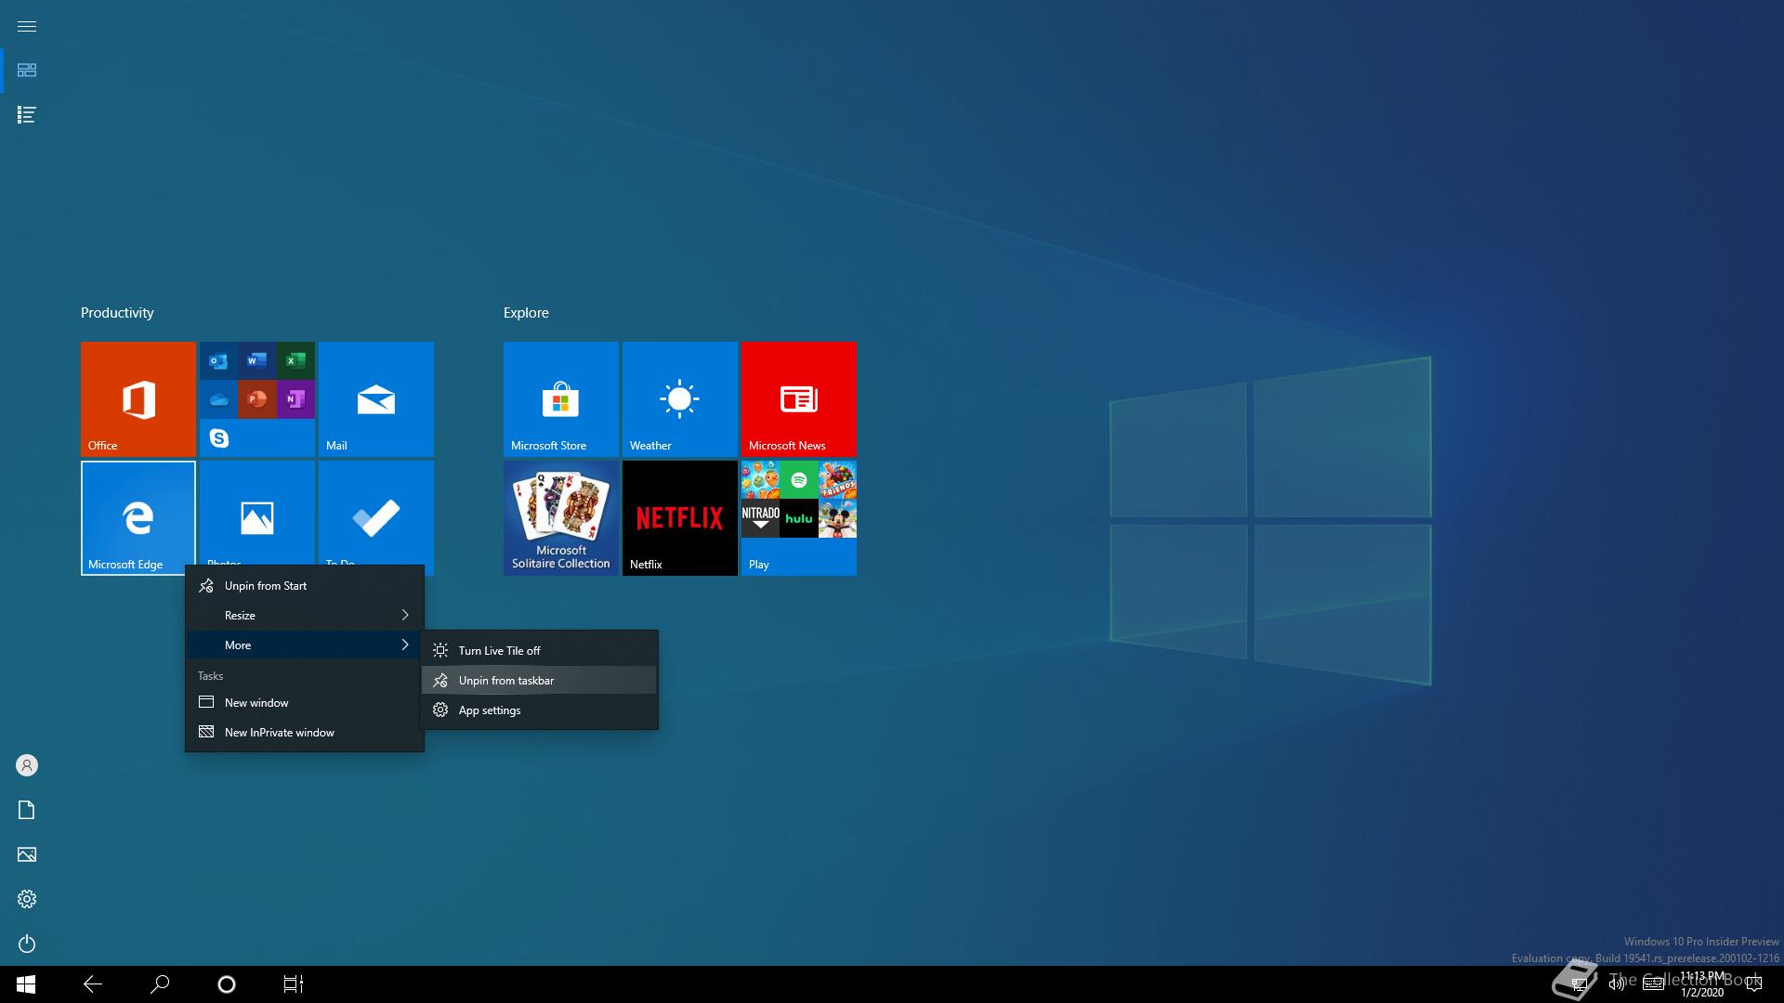Open the Netflix tile
Viewport: 1784px width, 1003px height.
[x=680, y=518]
